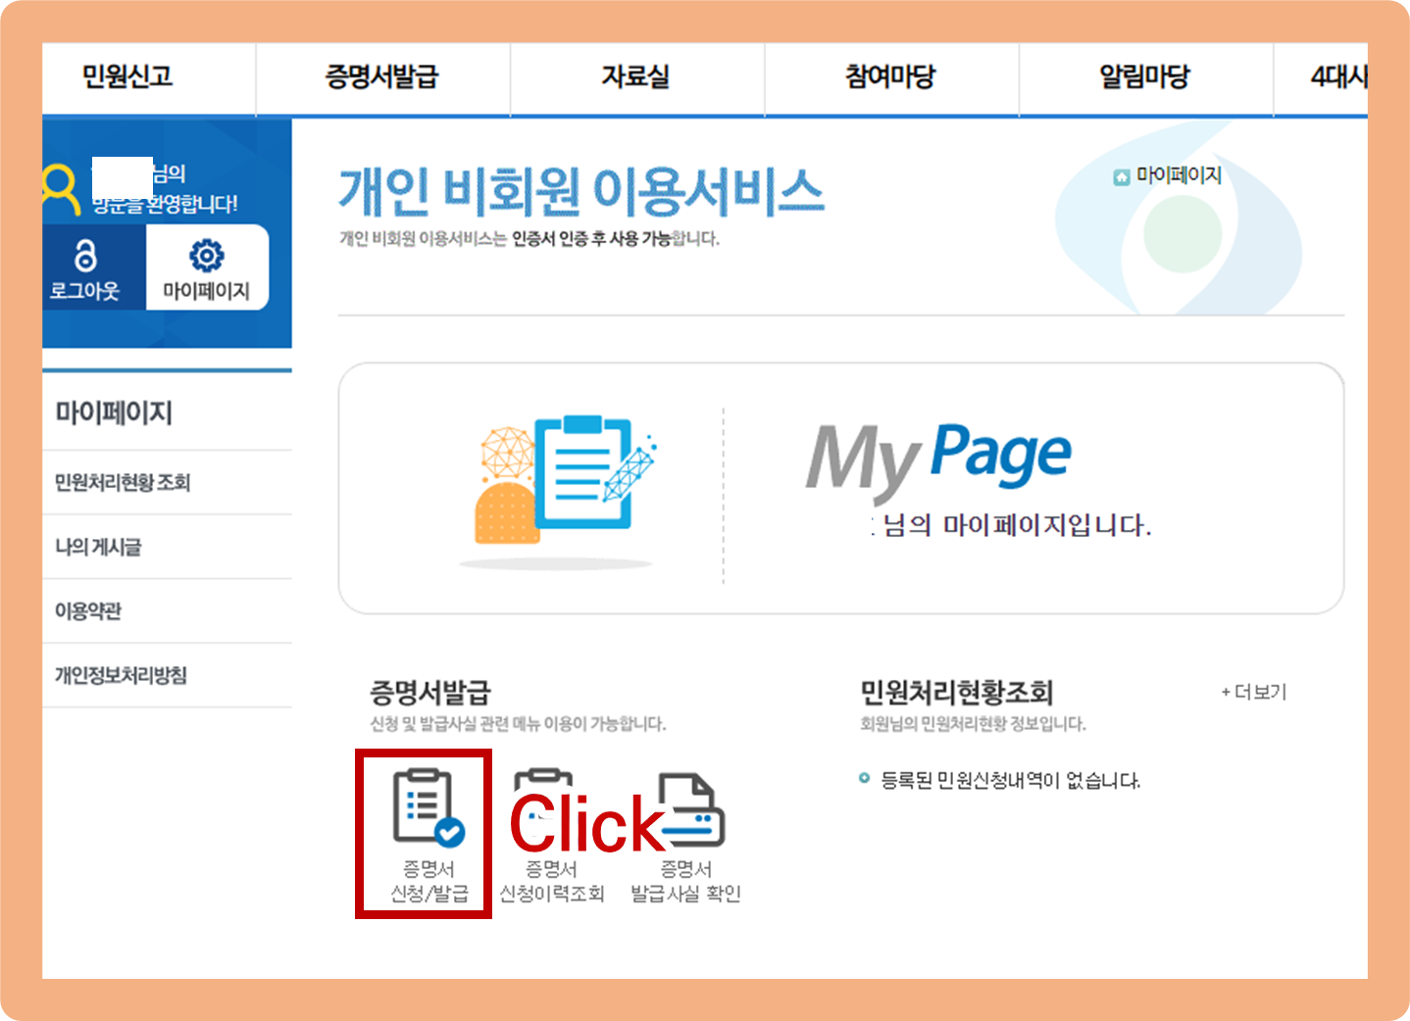Click the 마이페이지 gear icon button
1410x1021 pixels.
(x=206, y=267)
